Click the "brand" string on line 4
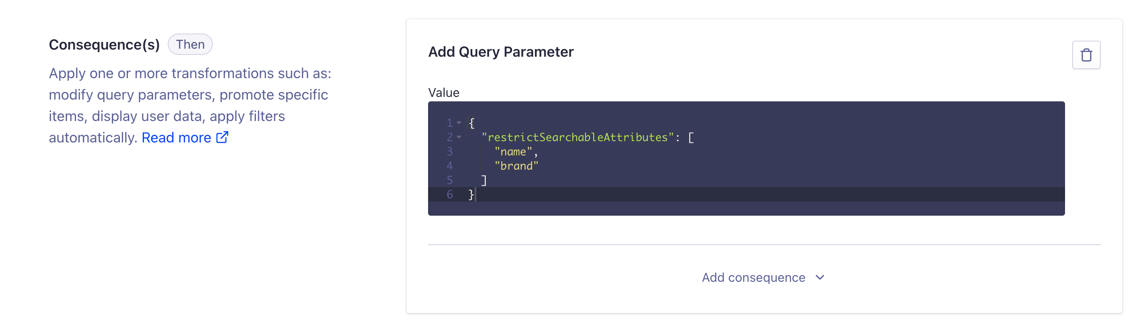 pos(516,166)
